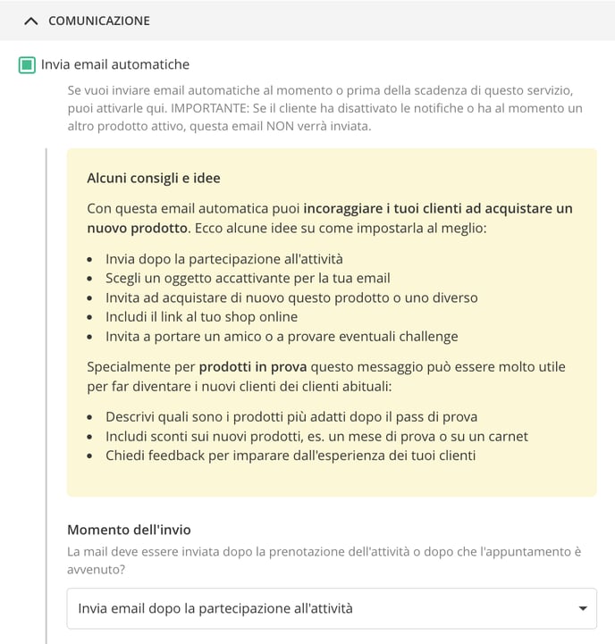Click the 'Momento dell'invio' field label
Viewport: 615px width, 644px height.
129,530
